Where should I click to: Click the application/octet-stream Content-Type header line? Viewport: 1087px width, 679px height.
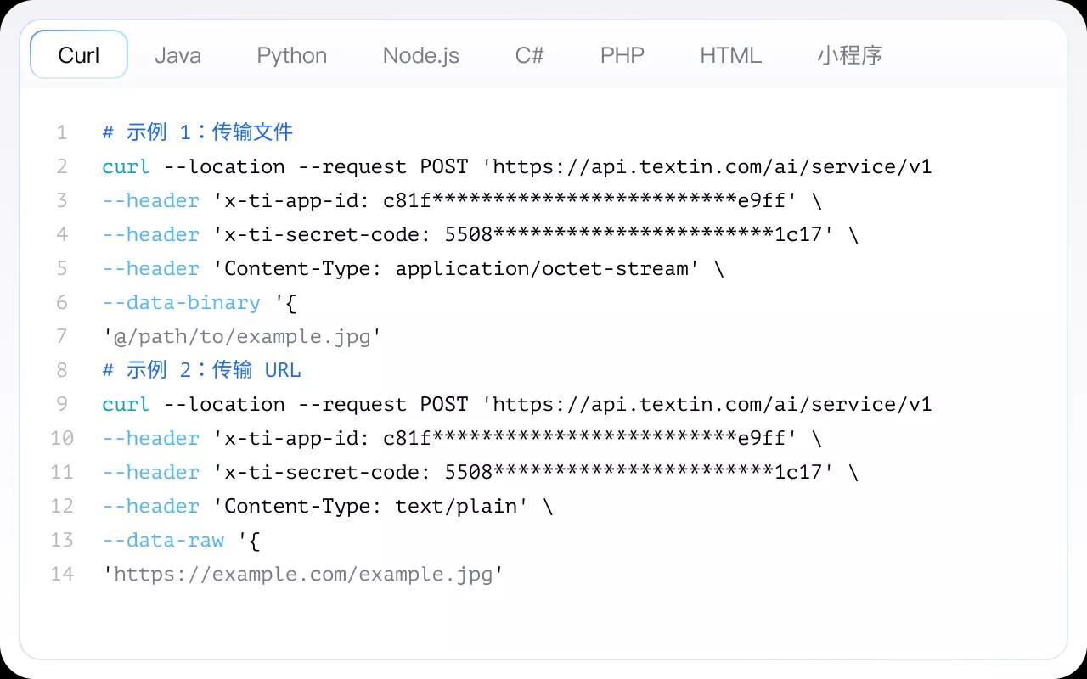[459, 268]
